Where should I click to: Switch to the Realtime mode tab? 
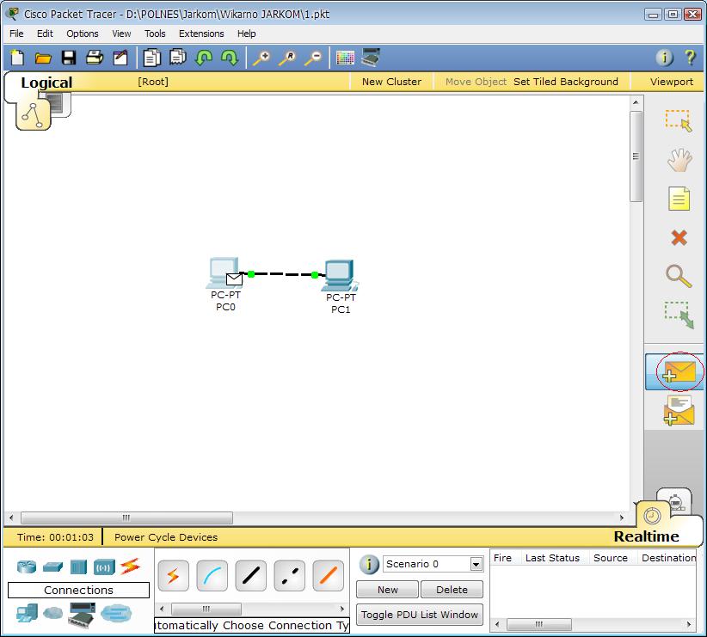pyautogui.click(x=646, y=536)
